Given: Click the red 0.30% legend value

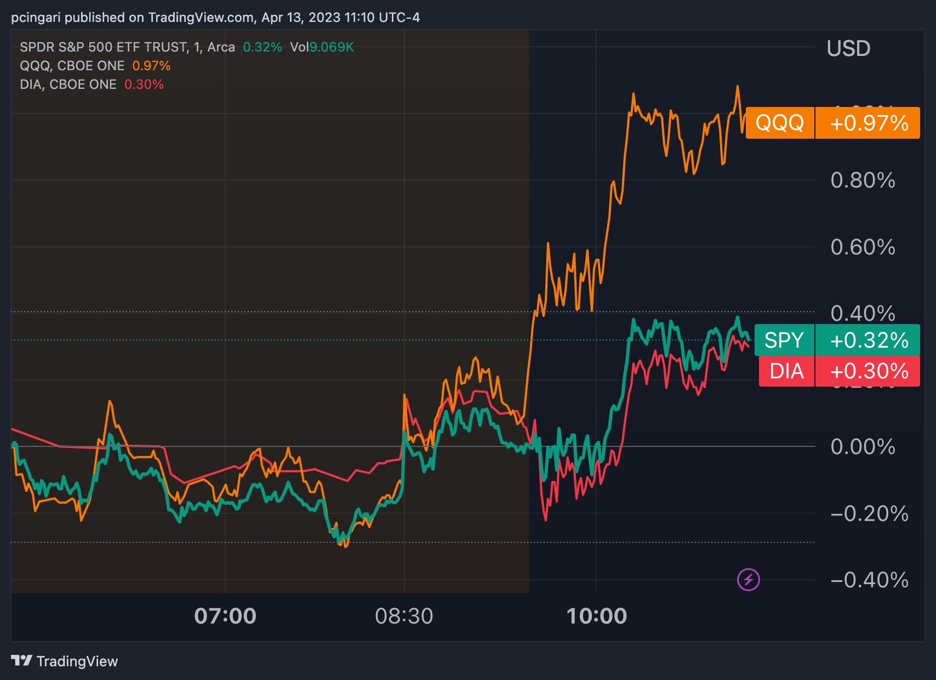Looking at the screenshot, I should pyautogui.click(x=144, y=84).
